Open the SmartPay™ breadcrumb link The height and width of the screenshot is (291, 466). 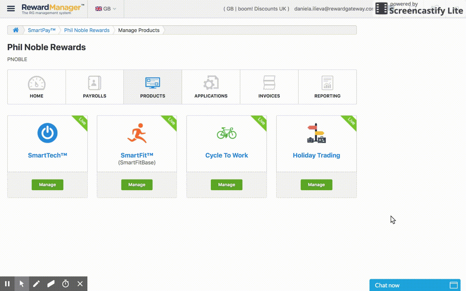pos(42,30)
